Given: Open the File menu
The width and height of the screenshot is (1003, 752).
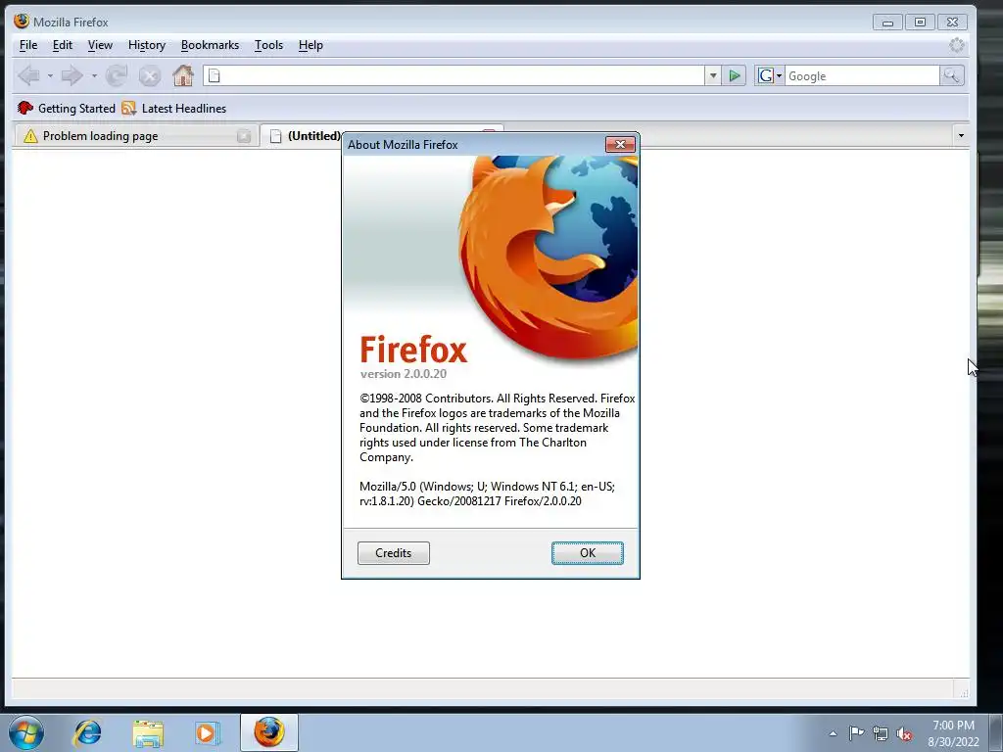Looking at the screenshot, I should click(28, 45).
